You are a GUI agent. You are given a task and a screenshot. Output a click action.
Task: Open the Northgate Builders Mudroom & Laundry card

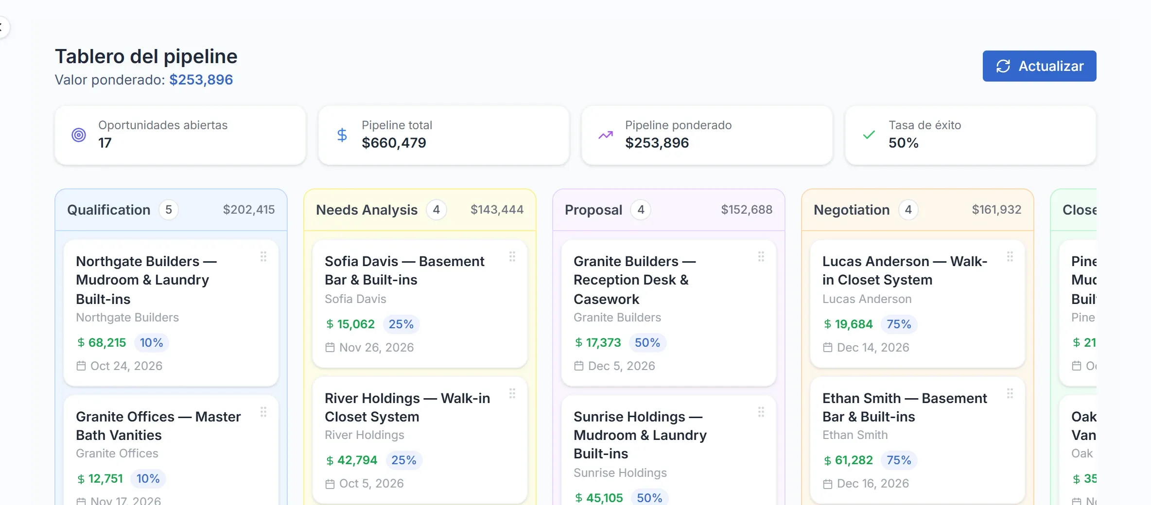(171, 313)
